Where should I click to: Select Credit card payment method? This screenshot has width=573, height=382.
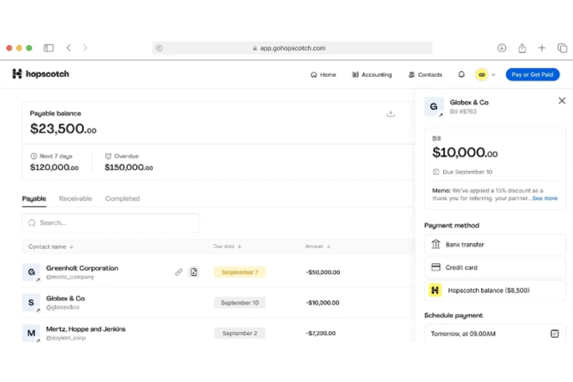[x=495, y=267]
